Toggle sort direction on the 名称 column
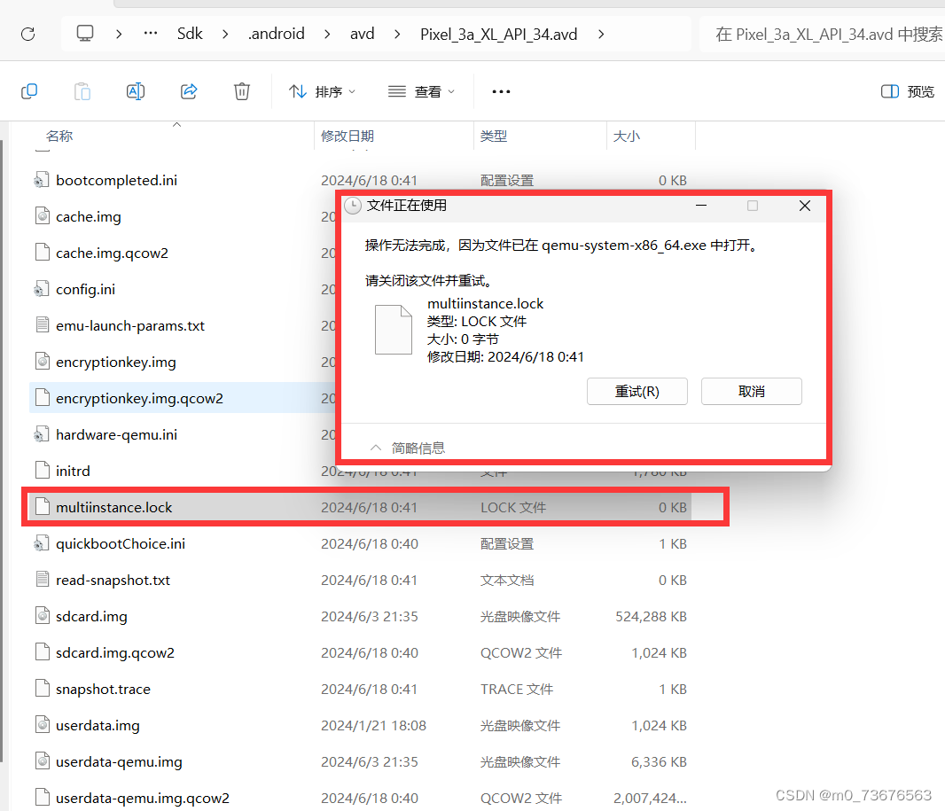The image size is (945, 811). point(59,136)
